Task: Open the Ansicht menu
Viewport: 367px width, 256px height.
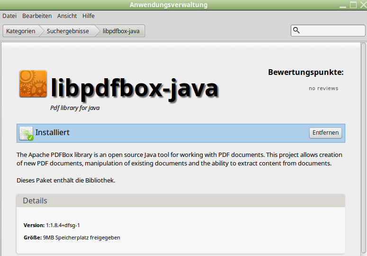Action: tap(67, 16)
